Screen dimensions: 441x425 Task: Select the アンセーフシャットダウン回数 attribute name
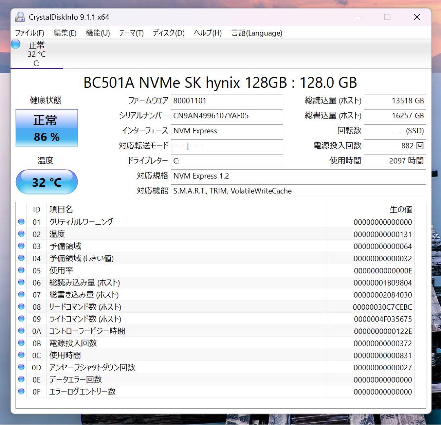pos(92,367)
